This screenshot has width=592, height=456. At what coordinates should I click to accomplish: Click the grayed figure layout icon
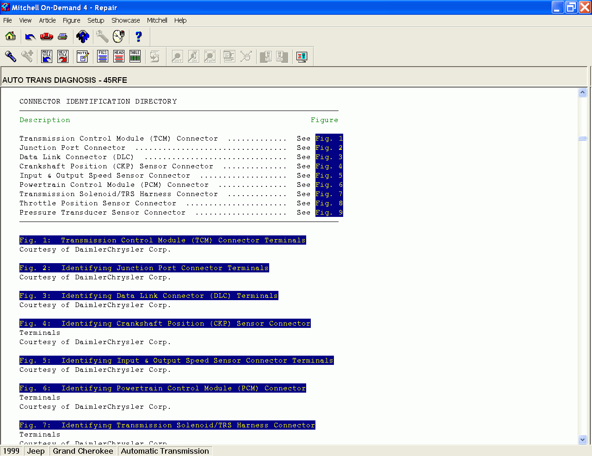tap(229, 56)
